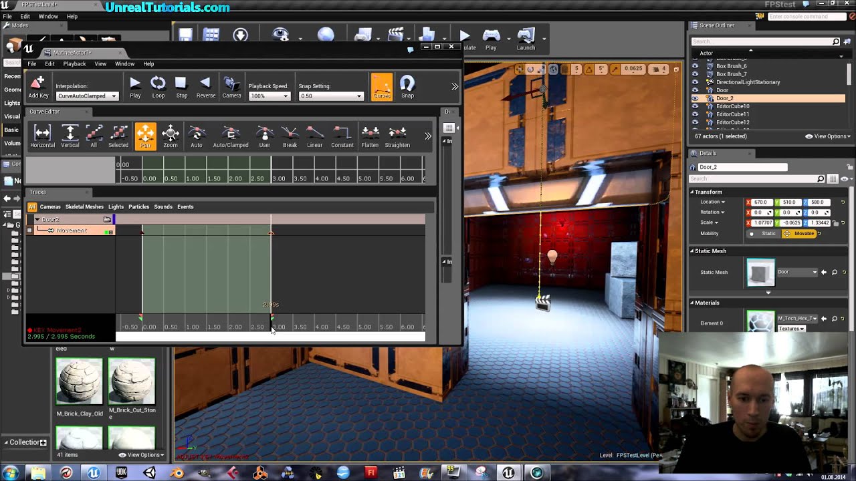The height and width of the screenshot is (481, 856).
Task: Open Matinee Edit menu
Action: tap(49, 64)
